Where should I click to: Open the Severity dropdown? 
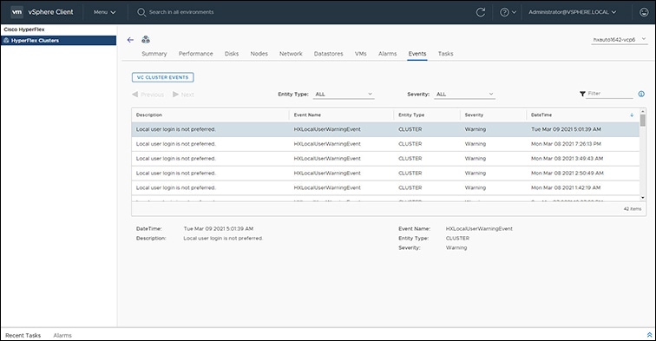coord(464,94)
